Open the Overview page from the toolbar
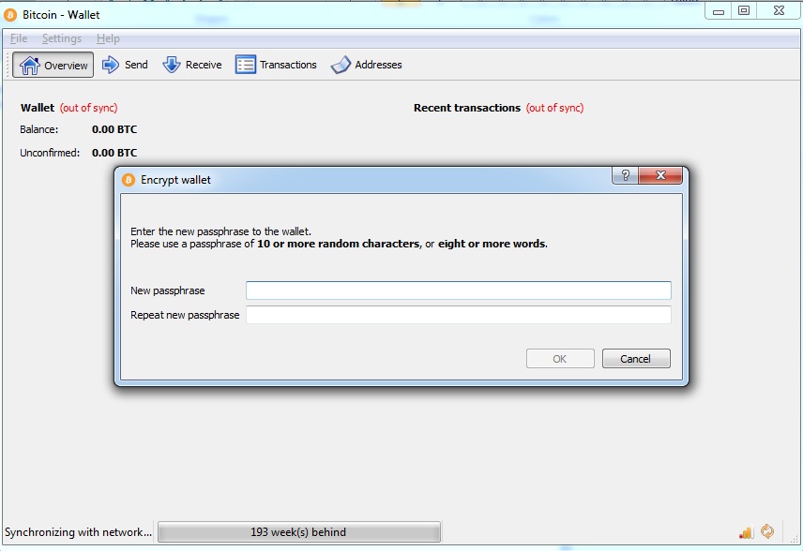Image resolution: width=803 pixels, height=551 pixels. pyautogui.click(x=53, y=65)
